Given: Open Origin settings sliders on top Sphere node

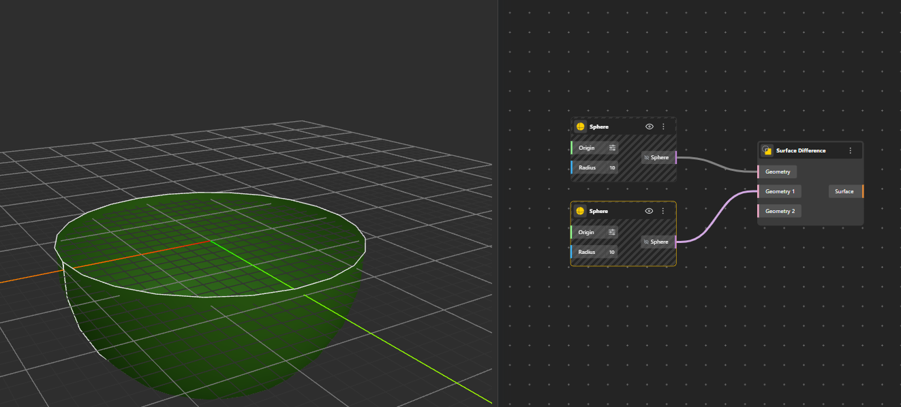Looking at the screenshot, I should [612, 148].
